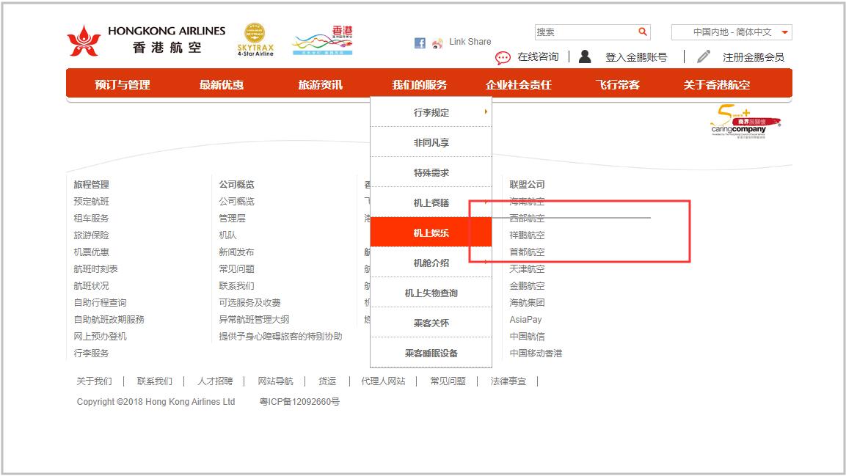The width and height of the screenshot is (846, 476).
Task: Click the 新闻发布 footer link
Action: (x=236, y=252)
